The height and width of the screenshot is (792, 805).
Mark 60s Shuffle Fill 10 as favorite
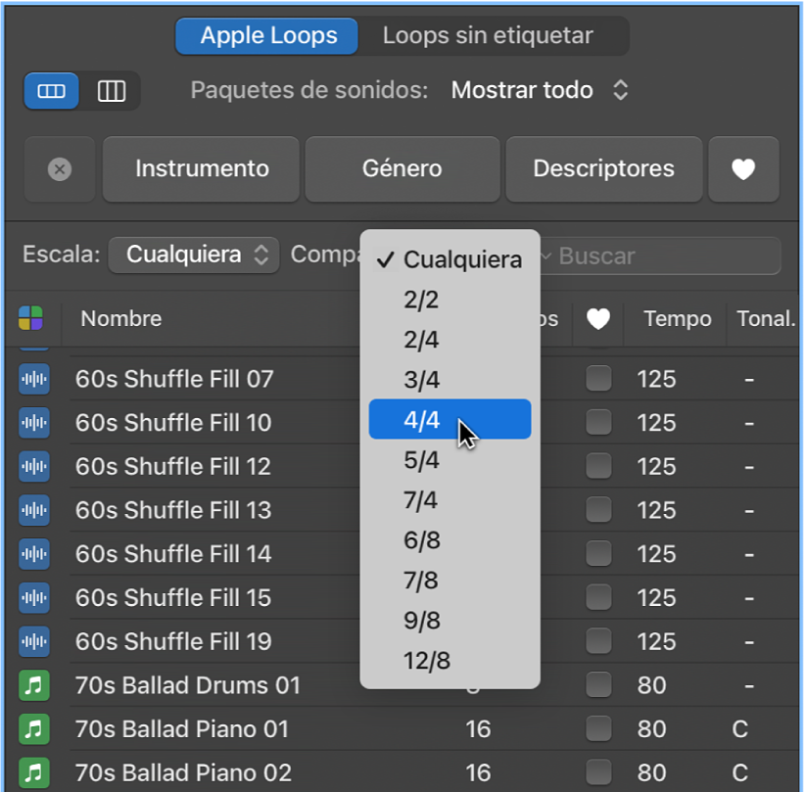point(598,422)
